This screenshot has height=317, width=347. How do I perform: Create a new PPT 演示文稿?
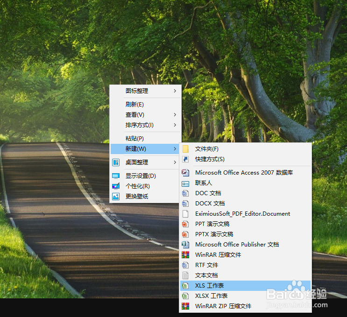click(246, 224)
